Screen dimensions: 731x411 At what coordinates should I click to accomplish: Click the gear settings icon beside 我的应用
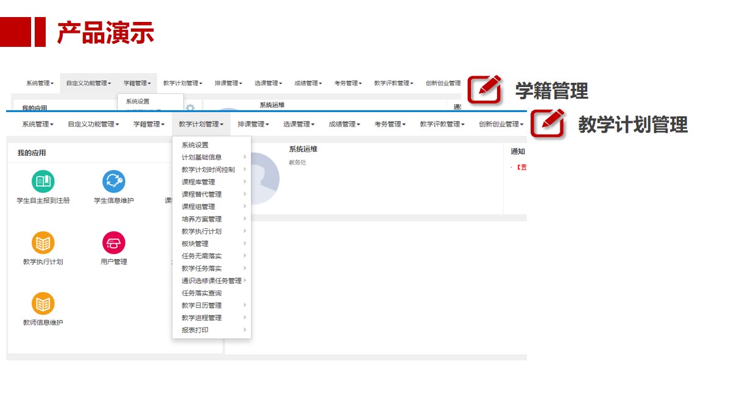190,108
